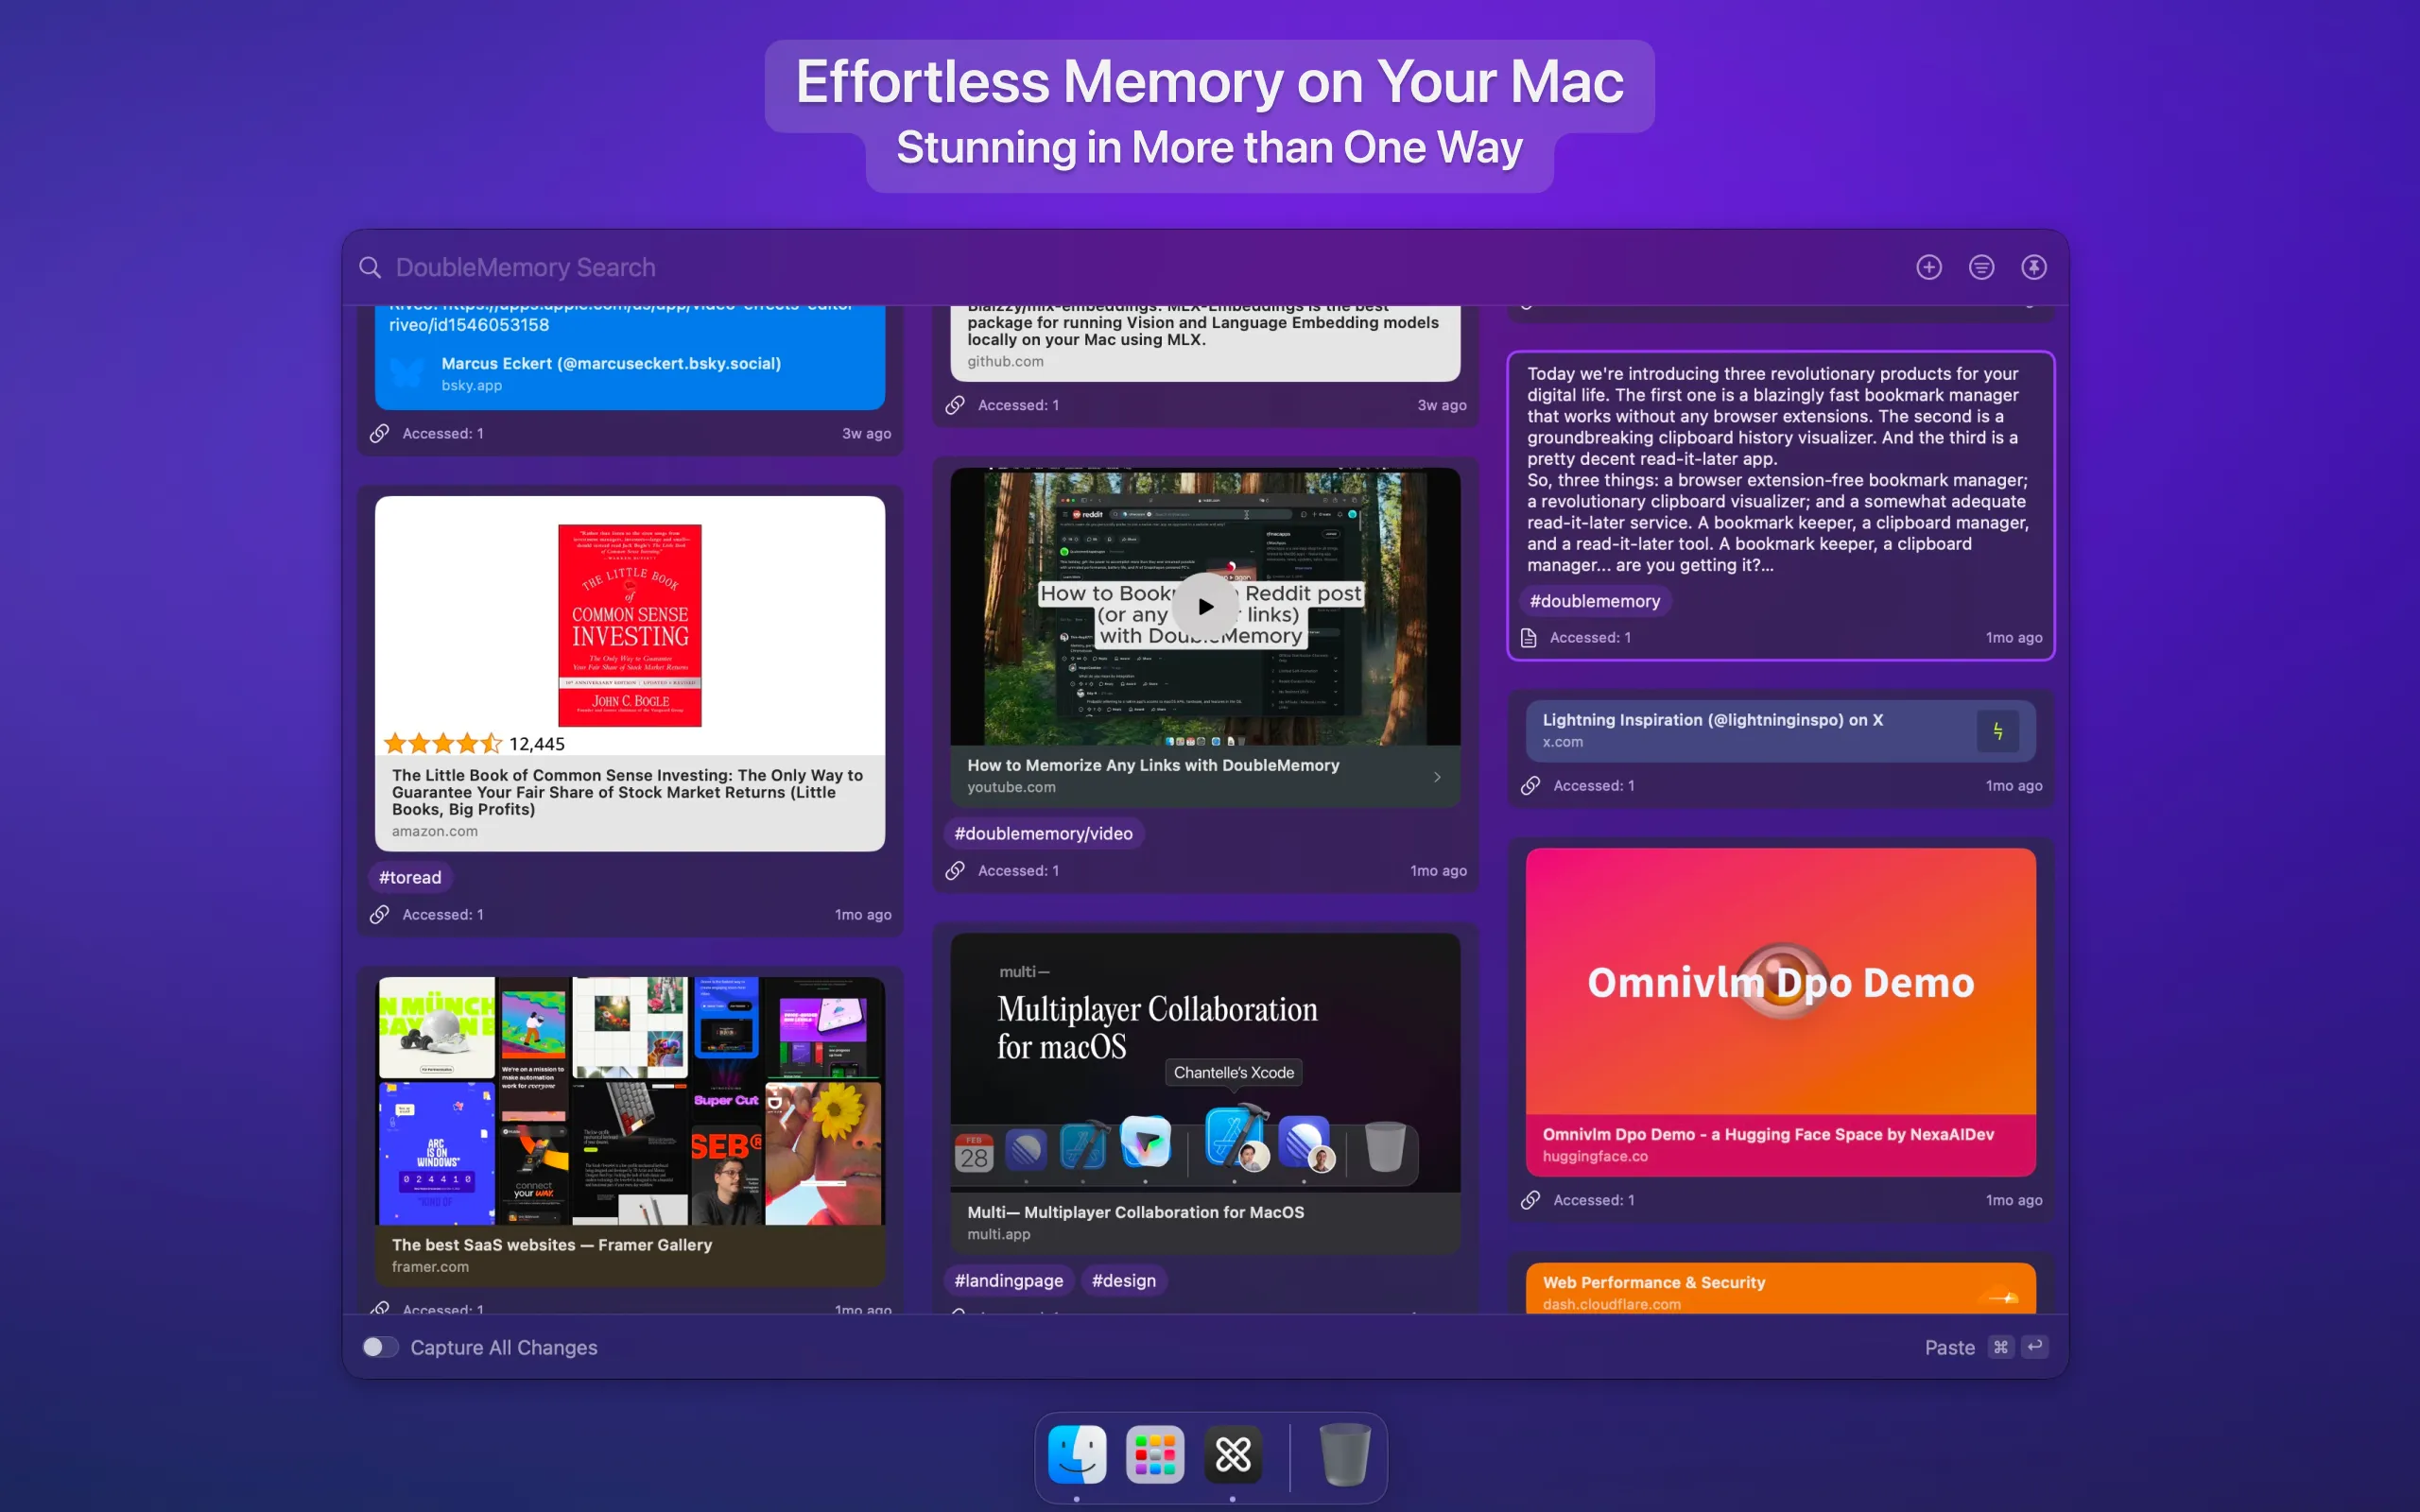Click the link icon on the Common Sense Investing card
Screen dimensions: 2420x1512
click(x=381, y=913)
